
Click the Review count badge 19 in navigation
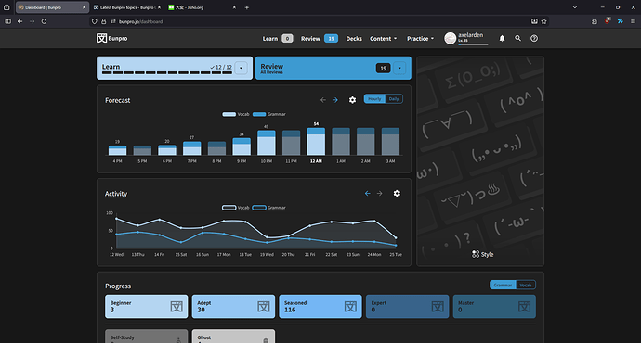tap(331, 39)
